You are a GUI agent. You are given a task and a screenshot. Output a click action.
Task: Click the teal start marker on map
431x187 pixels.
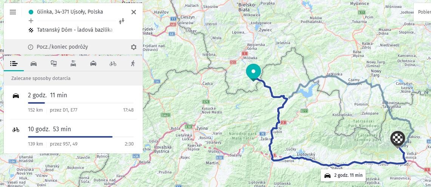coord(253,72)
